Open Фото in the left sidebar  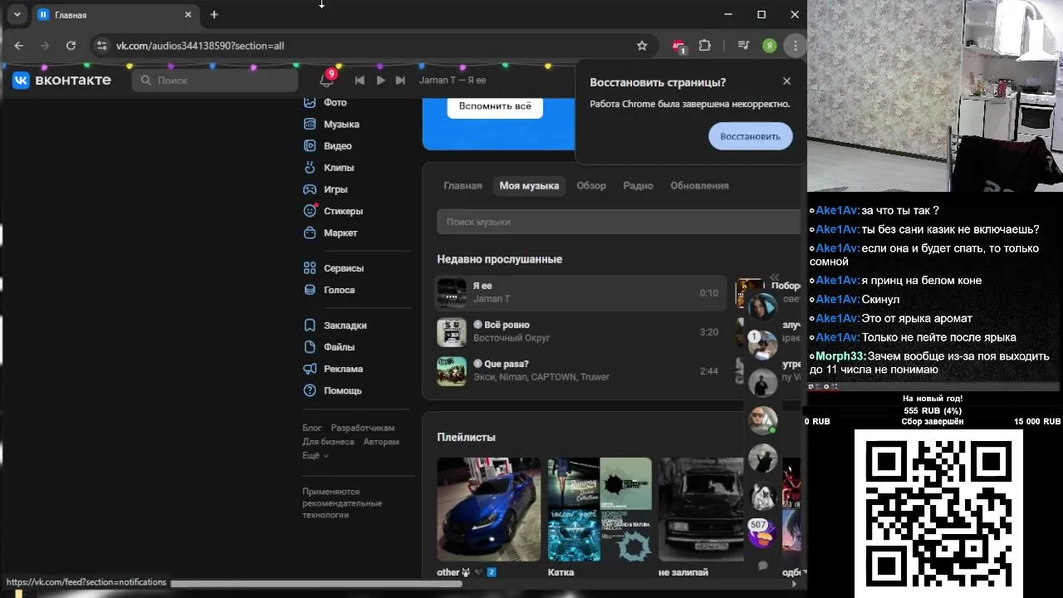[x=326, y=102]
